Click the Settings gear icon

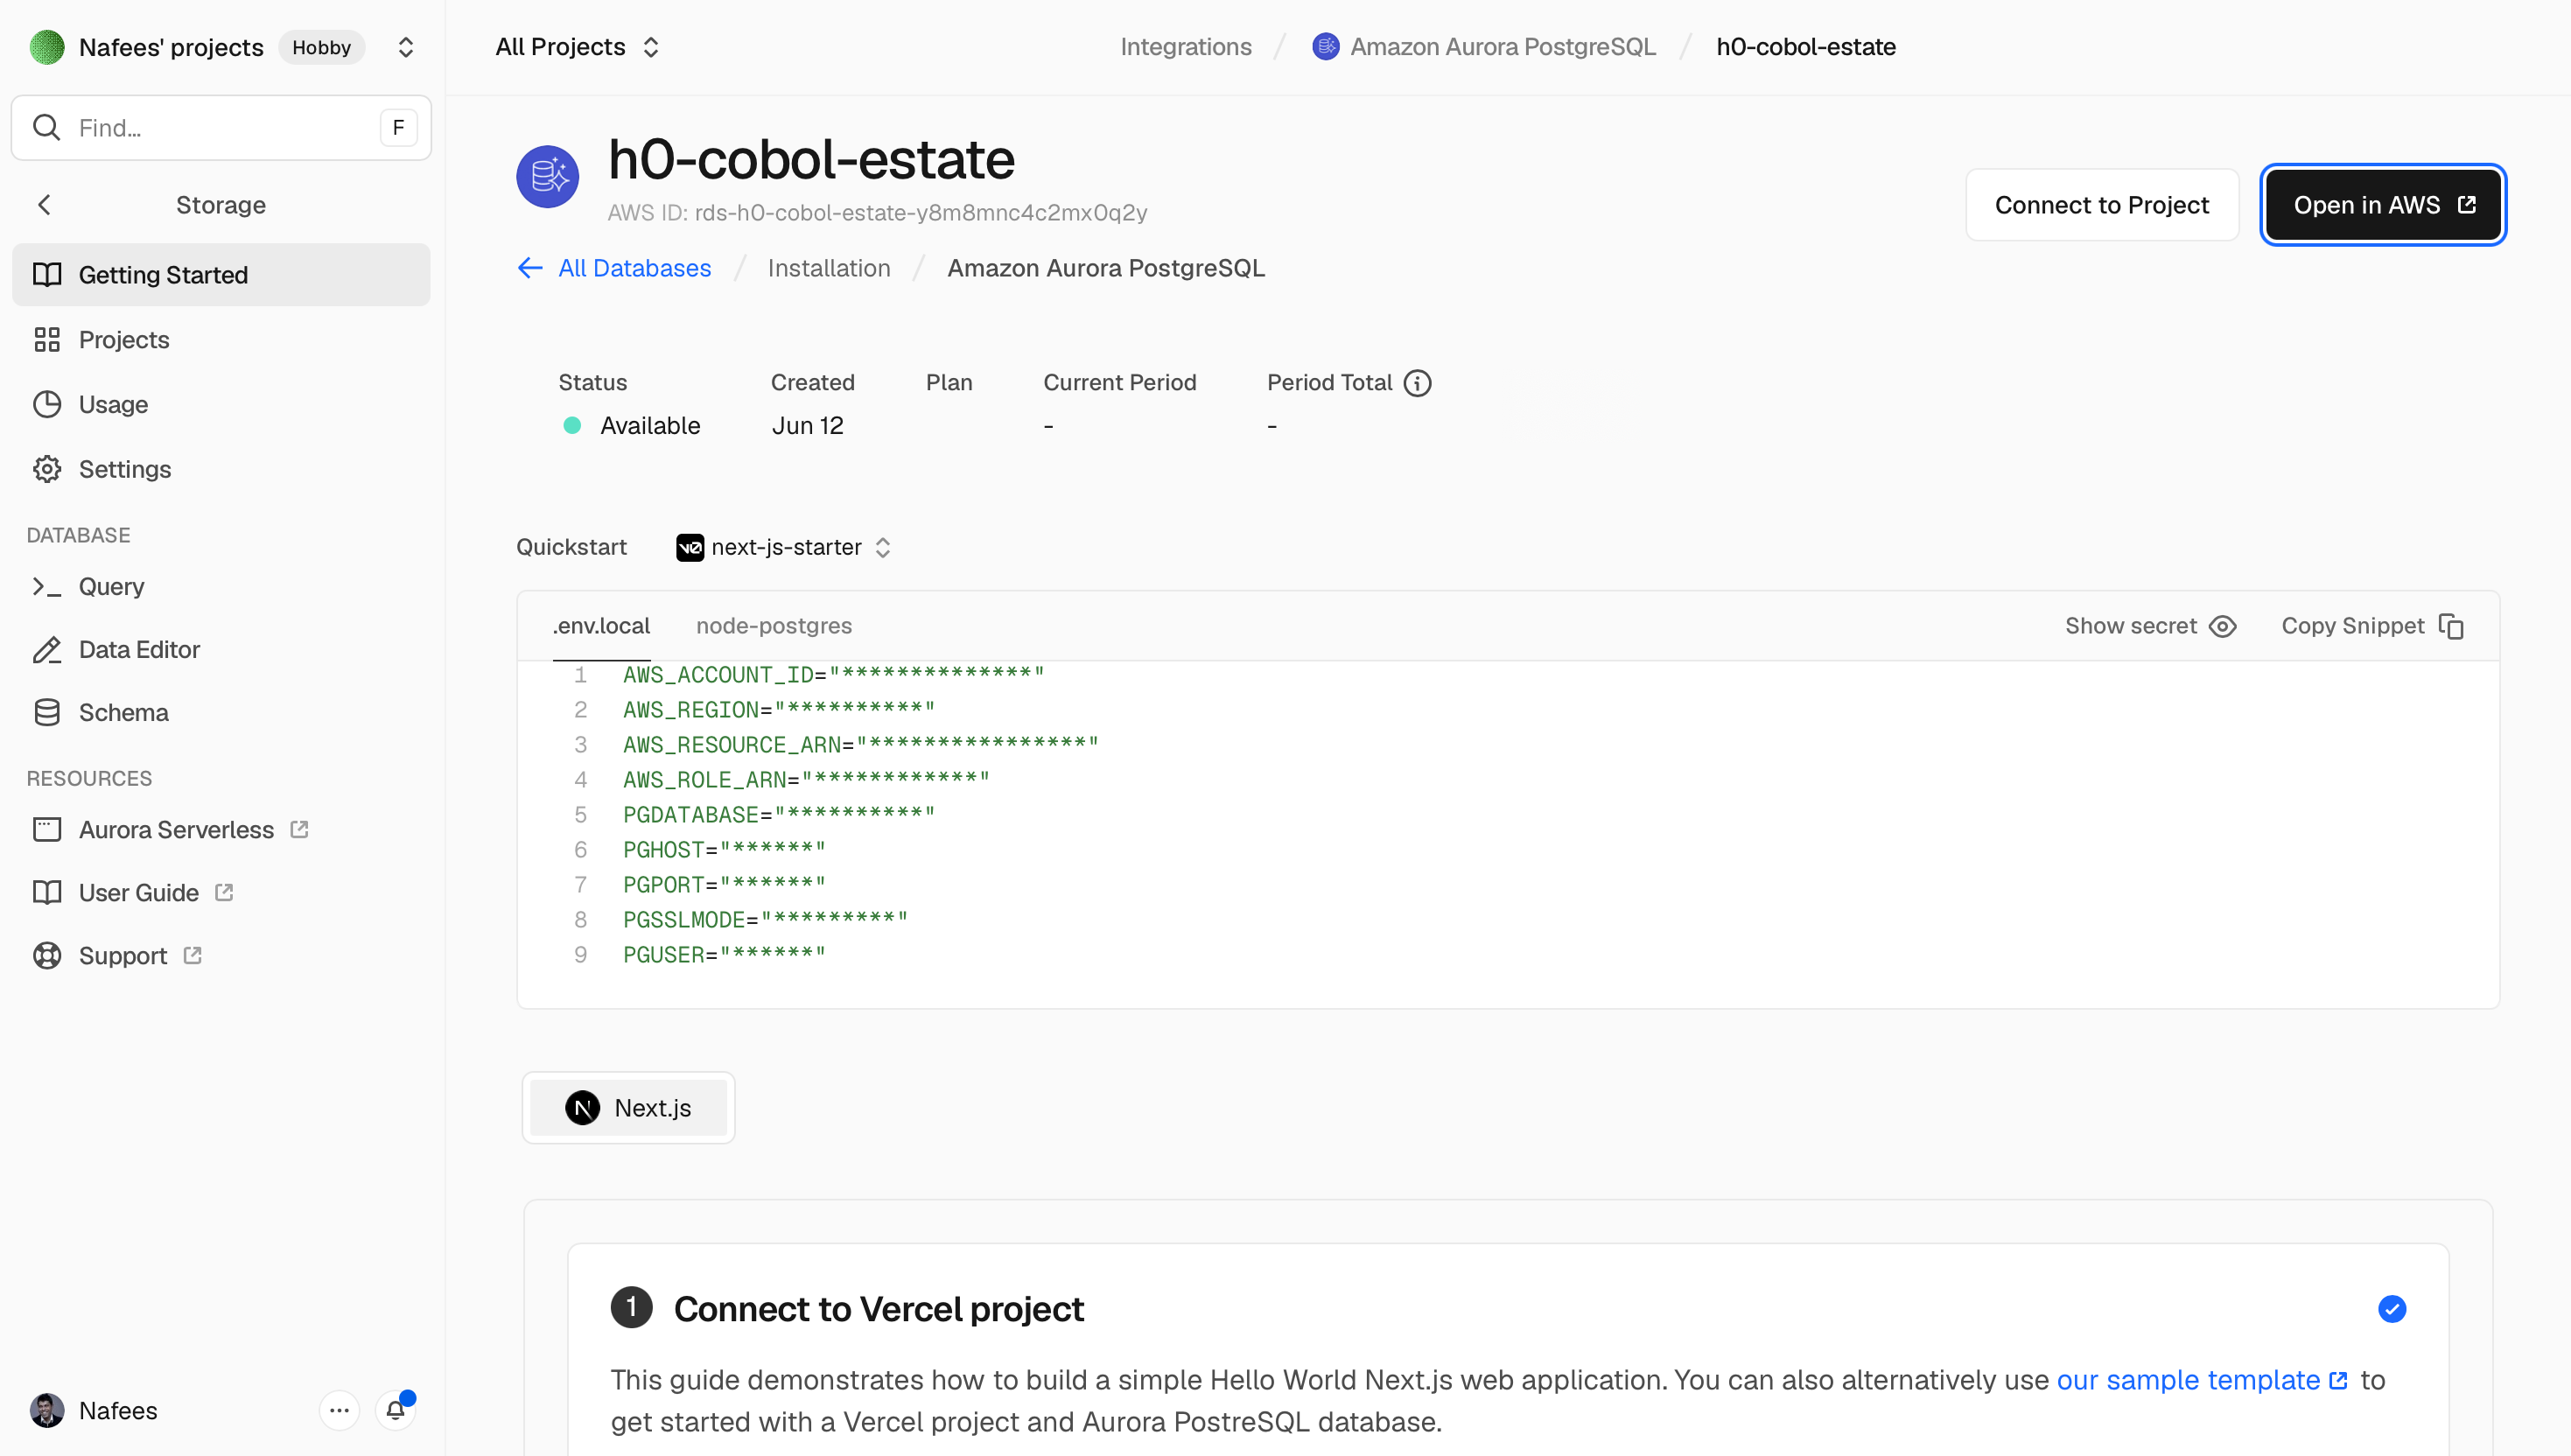47,469
